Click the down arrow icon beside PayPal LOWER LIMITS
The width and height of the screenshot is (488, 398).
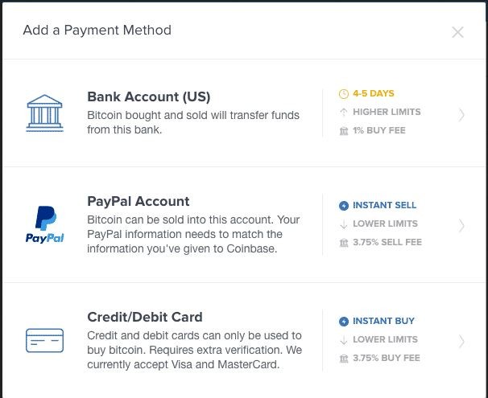click(x=344, y=224)
